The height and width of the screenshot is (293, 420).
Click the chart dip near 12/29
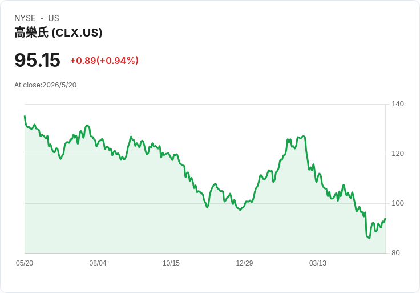[x=240, y=210]
